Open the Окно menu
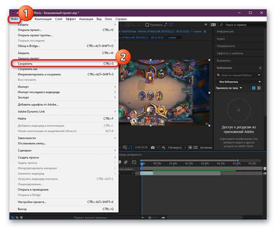 pos(108,19)
